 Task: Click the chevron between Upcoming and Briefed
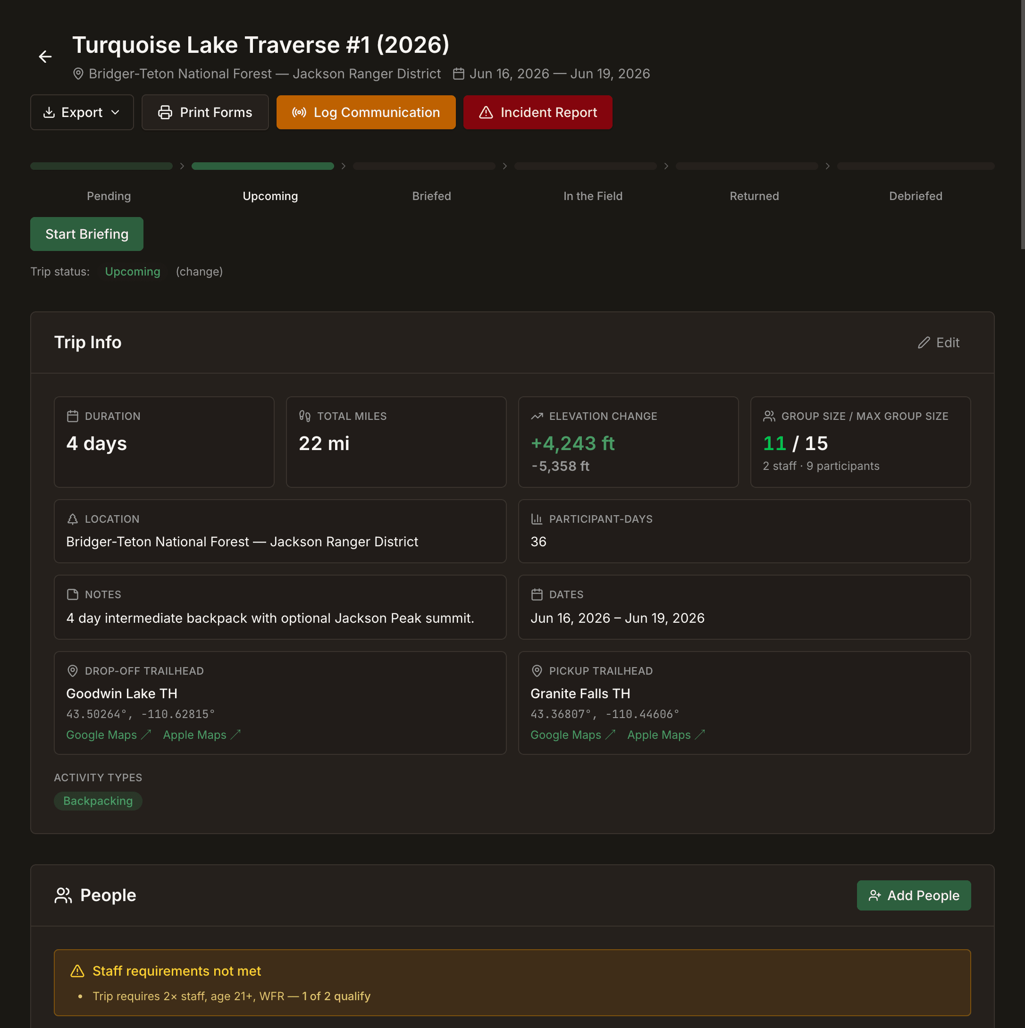(343, 166)
